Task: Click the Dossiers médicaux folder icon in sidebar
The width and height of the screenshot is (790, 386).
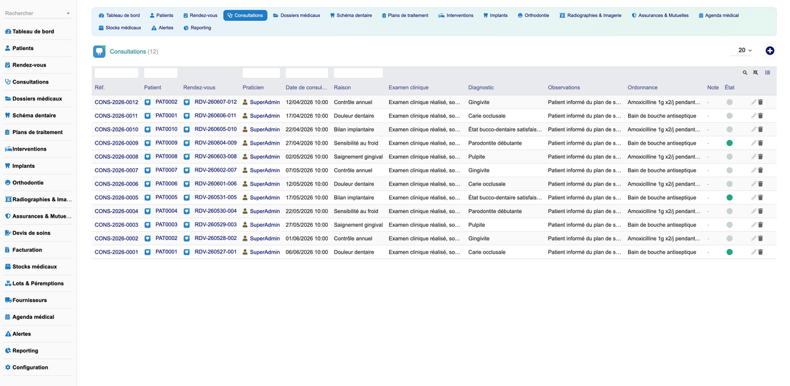Action: [8, 99]
